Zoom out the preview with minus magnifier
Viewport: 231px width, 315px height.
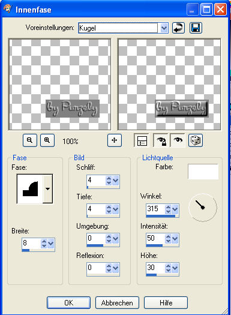click(30, 140)
